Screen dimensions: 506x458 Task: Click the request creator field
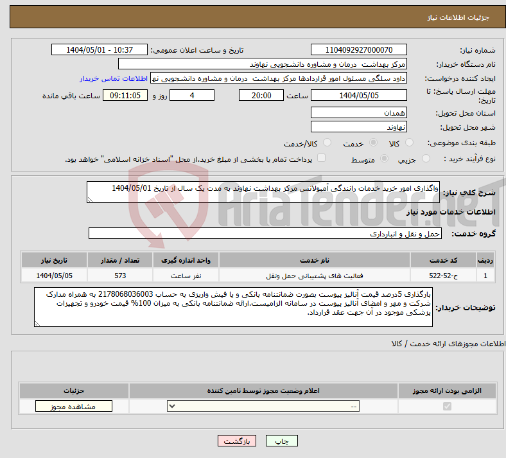tap(279, 78)
